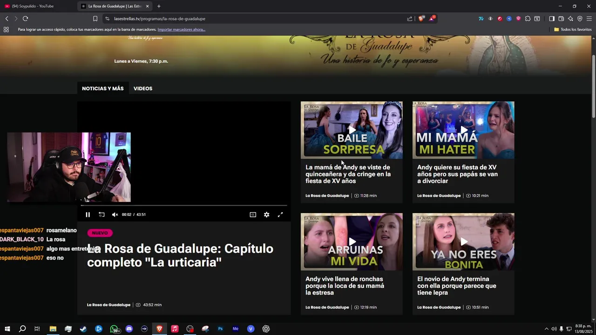
Task: Share this page icon
Action: [410, 19]
